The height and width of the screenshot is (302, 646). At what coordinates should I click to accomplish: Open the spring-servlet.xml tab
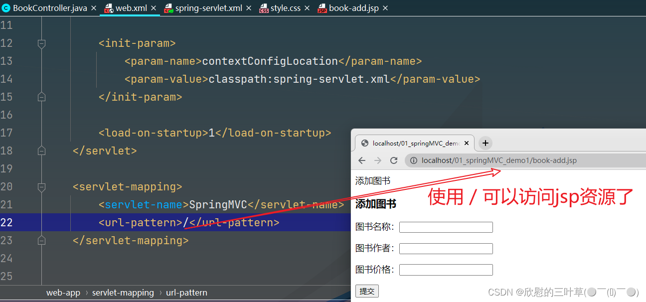tap(209, 8)
